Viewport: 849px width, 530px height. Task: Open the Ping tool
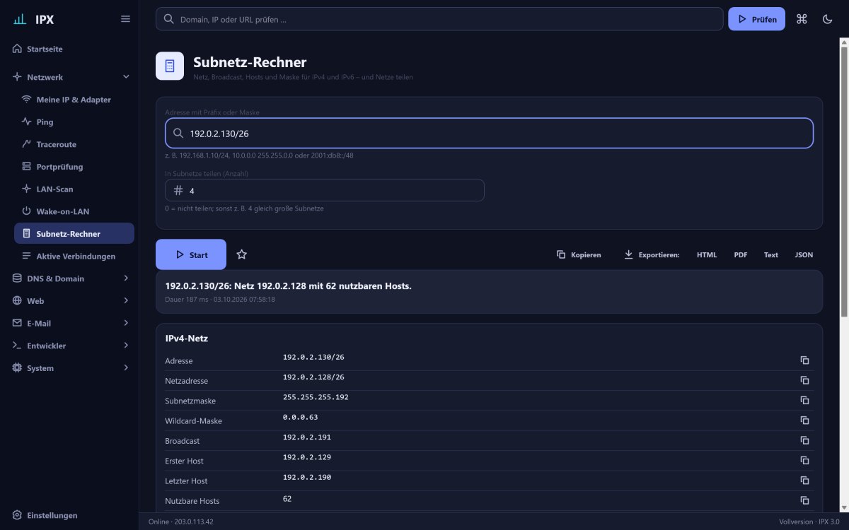click(74, 122)
